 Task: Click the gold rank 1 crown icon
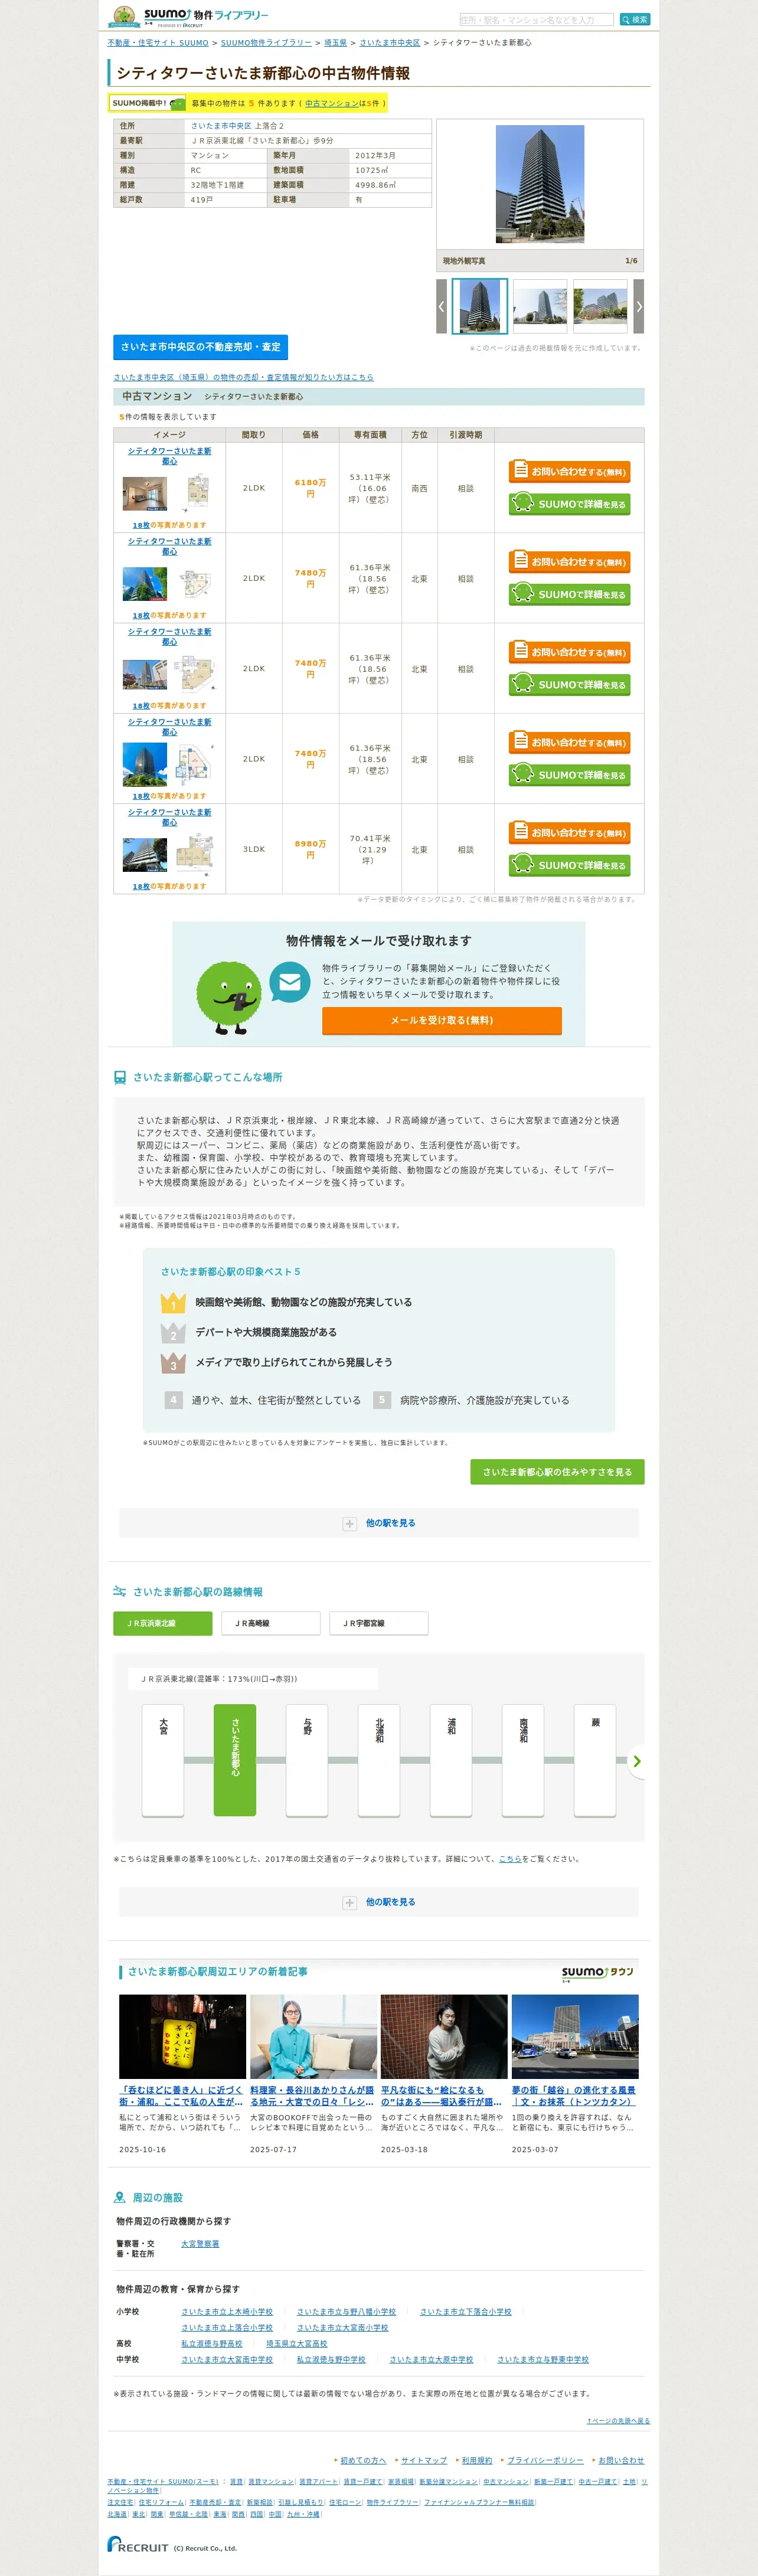pyautogui.click(x=173, y=1302)
